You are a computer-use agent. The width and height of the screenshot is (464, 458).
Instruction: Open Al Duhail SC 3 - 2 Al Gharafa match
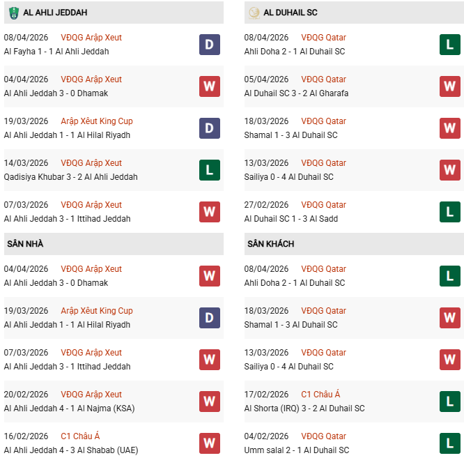297,93
